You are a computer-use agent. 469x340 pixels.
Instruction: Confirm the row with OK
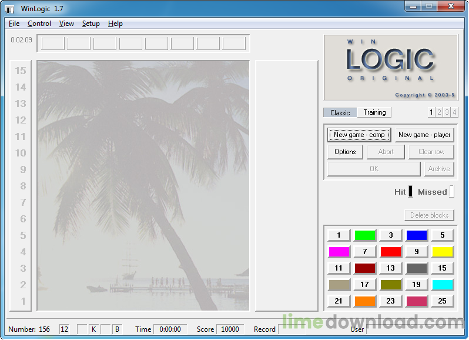374,169
